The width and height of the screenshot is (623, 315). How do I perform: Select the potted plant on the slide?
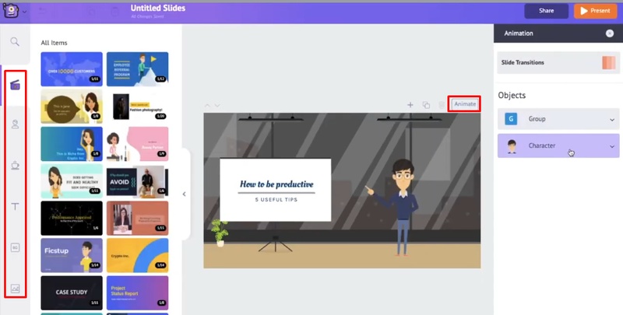point(220,233)
